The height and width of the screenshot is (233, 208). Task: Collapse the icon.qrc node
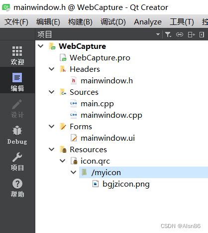click(x=63, y=161)
